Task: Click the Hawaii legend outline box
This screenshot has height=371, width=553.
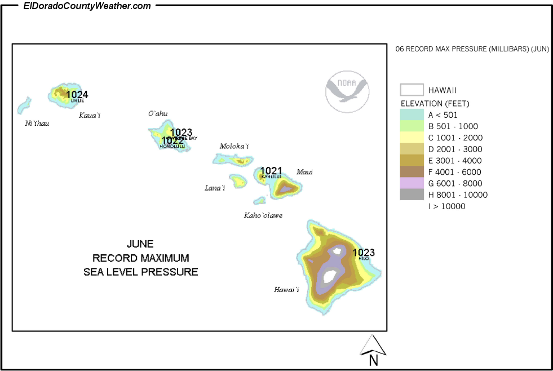Action: pyautogui.click(x=412, y=90)
